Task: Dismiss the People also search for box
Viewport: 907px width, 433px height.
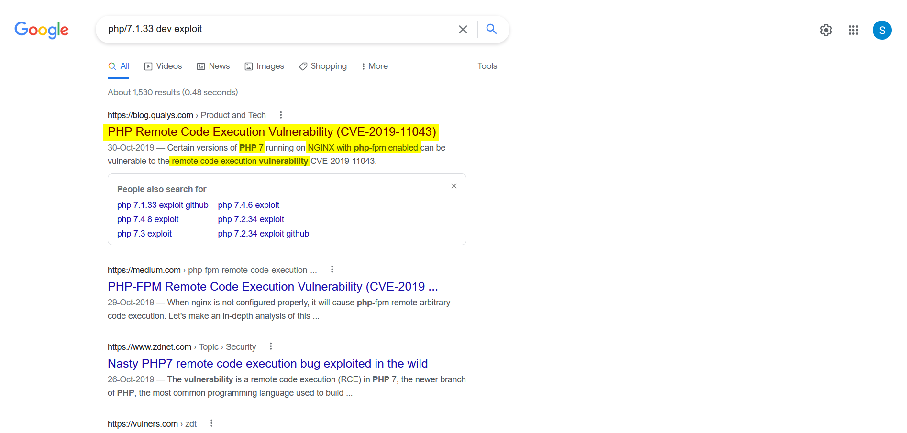Action: 453,186
